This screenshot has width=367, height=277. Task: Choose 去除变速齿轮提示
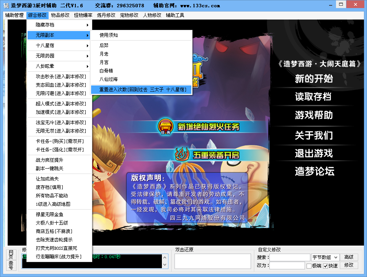(x=59, y=239)
